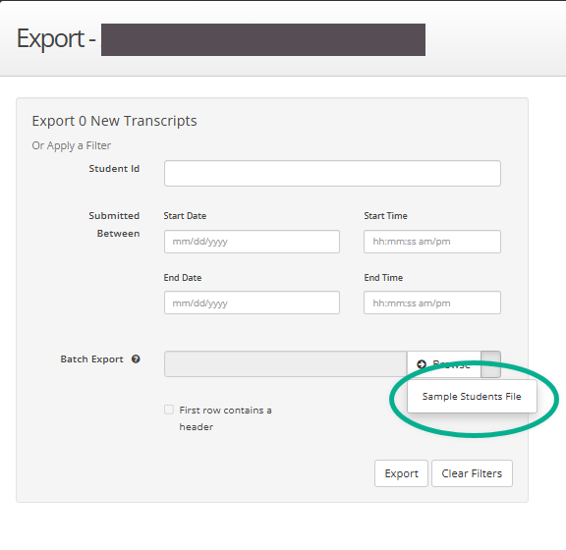Click the Clear Filters button
Screen dimensions: 566x550
472,473
